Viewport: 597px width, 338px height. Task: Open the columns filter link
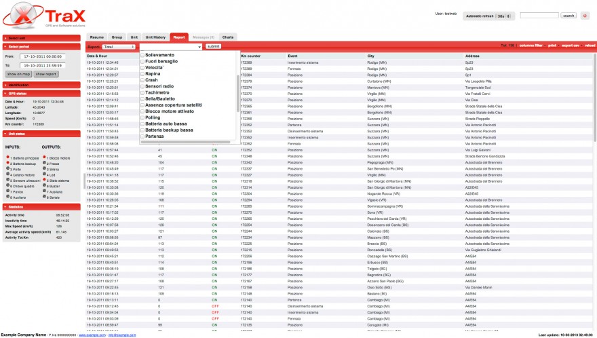click(531, 45)
